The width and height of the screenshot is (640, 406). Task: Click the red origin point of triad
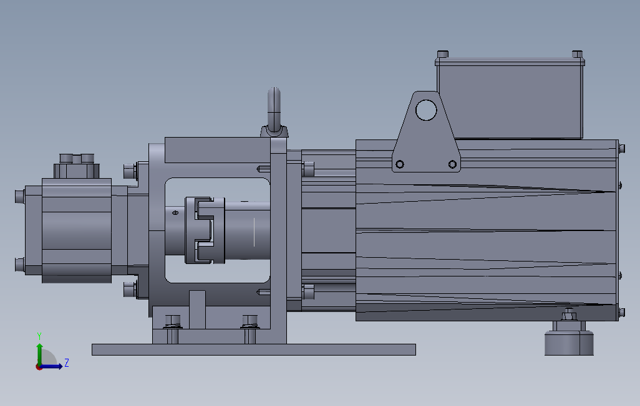(x=39, y=367)
